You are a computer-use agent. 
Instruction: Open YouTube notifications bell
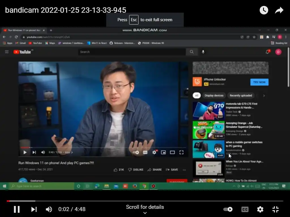point(267,52)
